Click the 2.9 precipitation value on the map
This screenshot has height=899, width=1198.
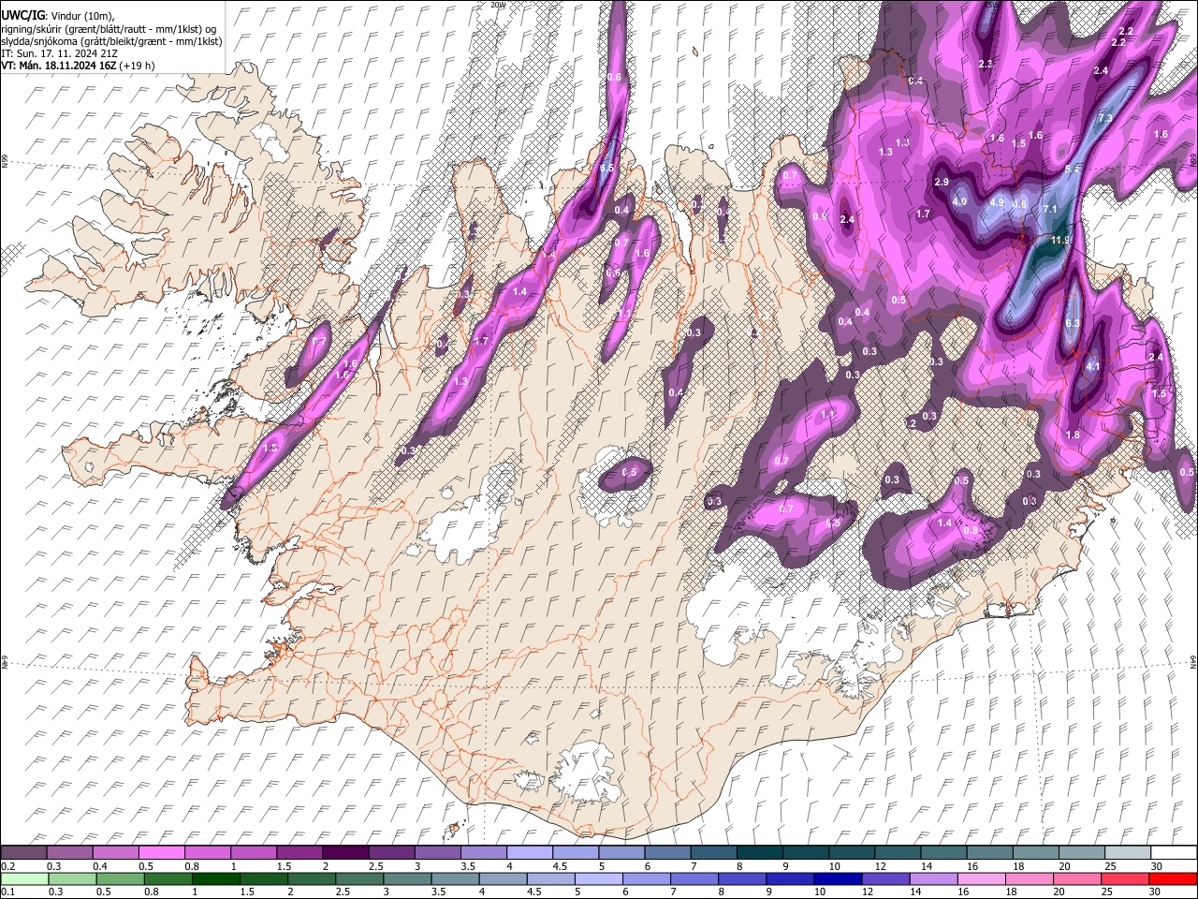(x=942, y=182)
